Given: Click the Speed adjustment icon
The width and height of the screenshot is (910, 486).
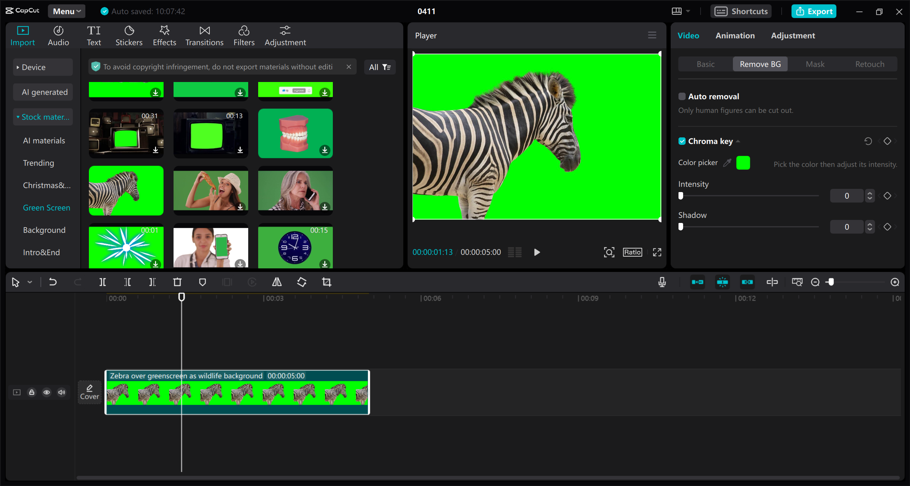Looking at the screenshot, I should [x=252, y=282].
